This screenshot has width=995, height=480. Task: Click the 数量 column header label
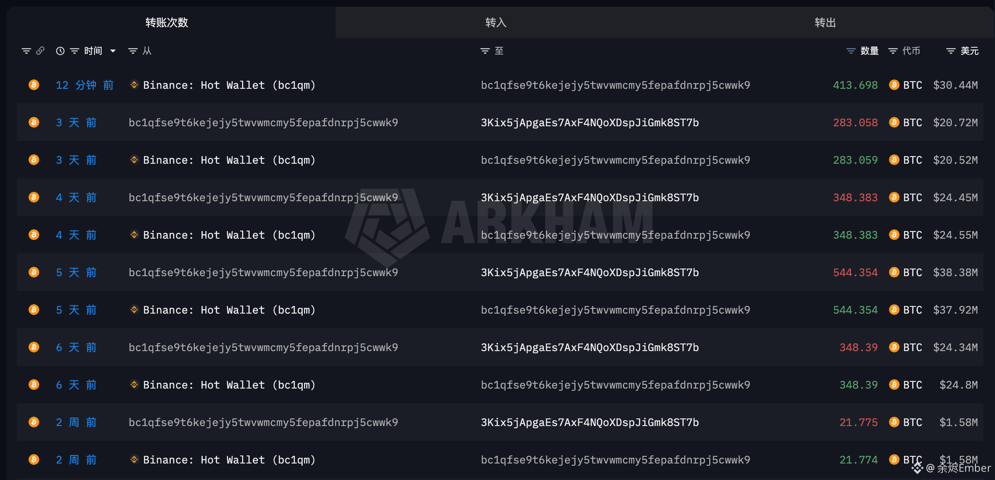869,51
